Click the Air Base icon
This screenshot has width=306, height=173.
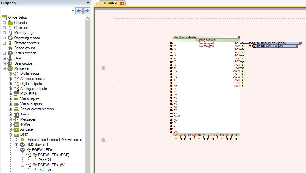point(17,129)
